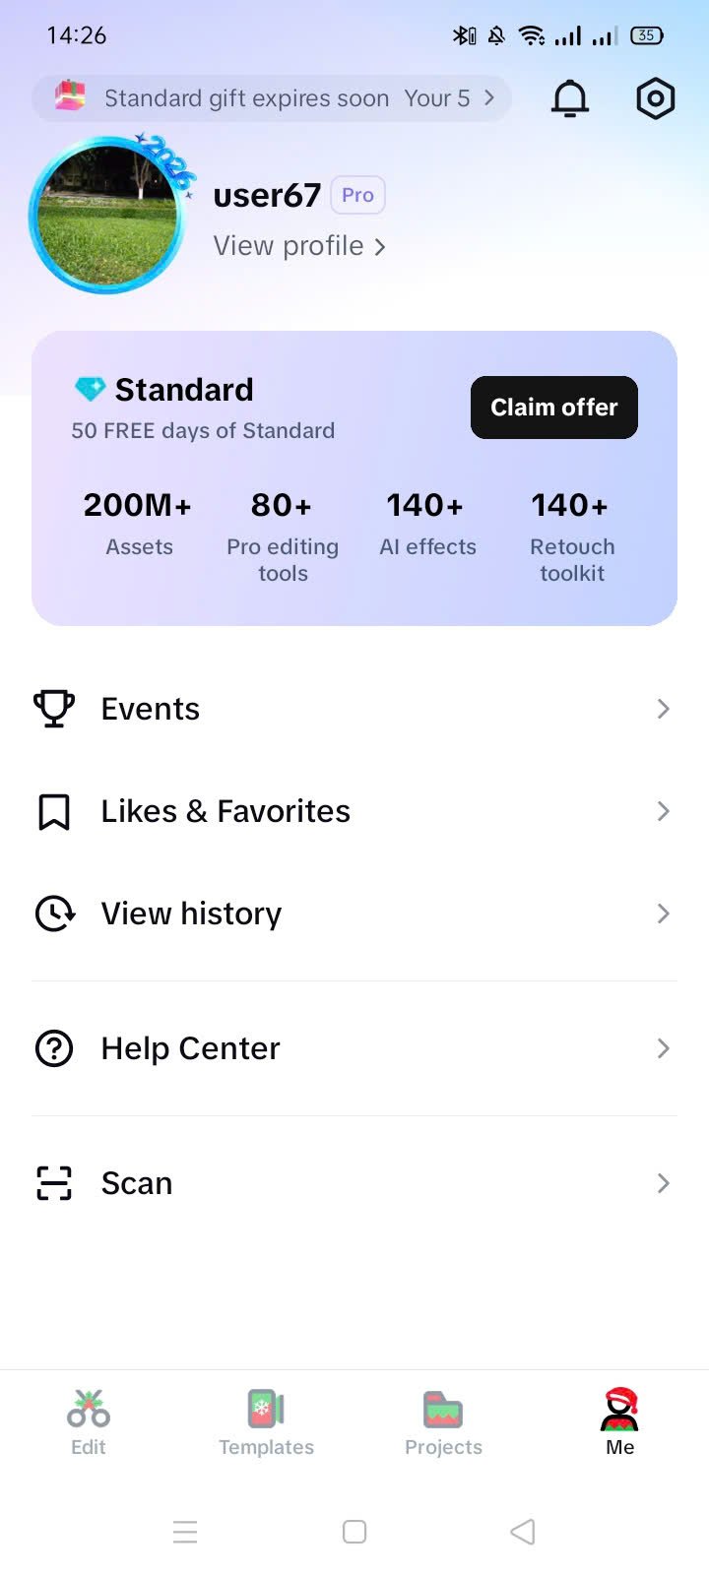Screen dimensions: 709x1575
Task: Expand the Likes & Favorites chevron
Action: 663,811
